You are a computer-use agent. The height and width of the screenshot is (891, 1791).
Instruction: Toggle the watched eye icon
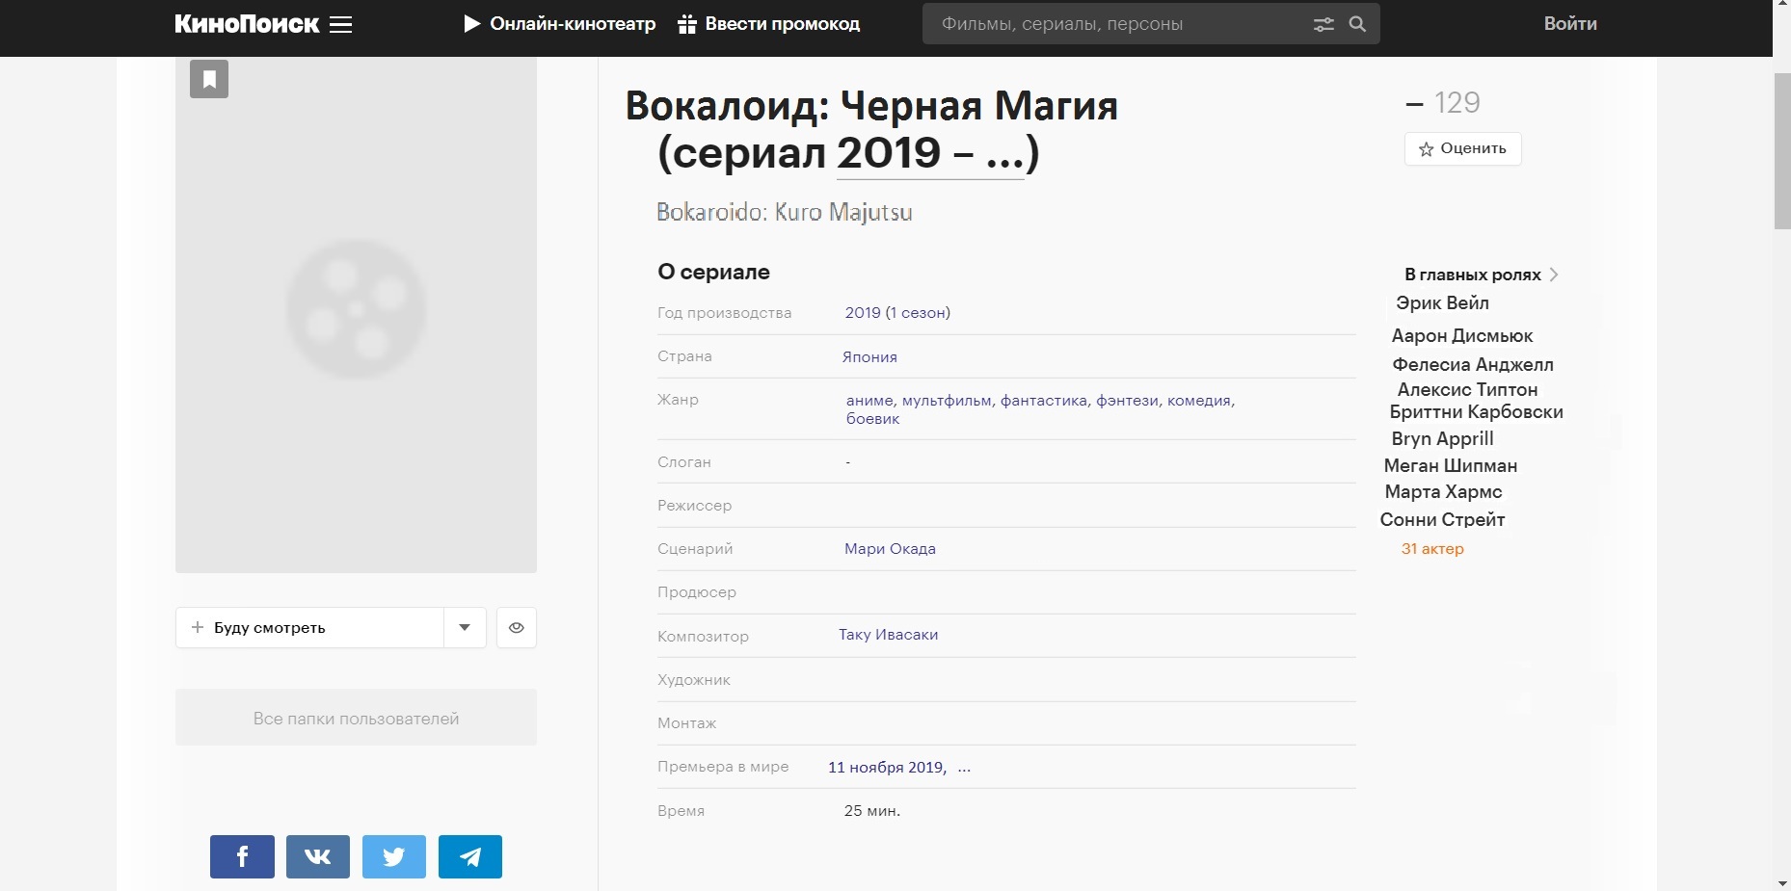click(x=517, y=628)
